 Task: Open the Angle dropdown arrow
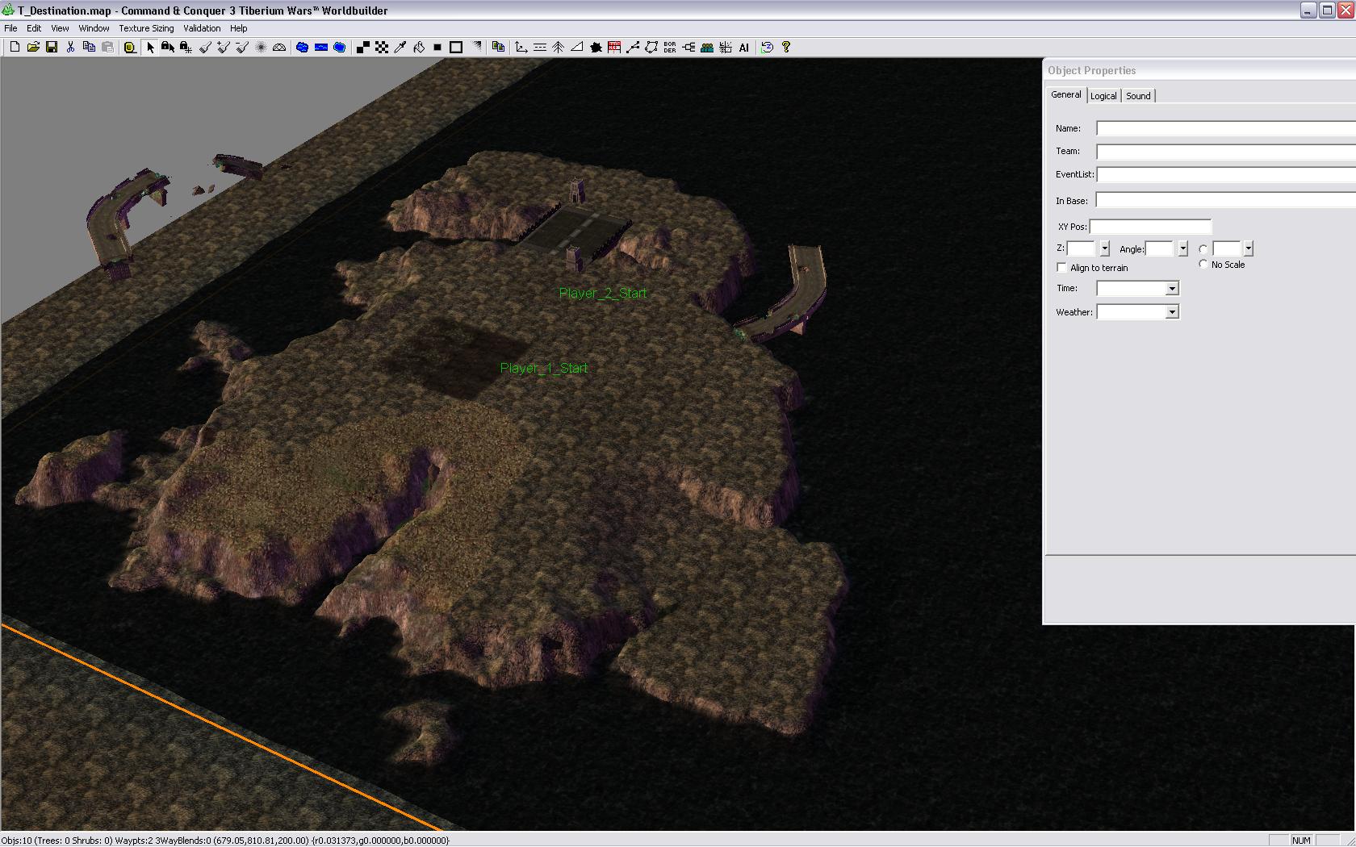1182,249
